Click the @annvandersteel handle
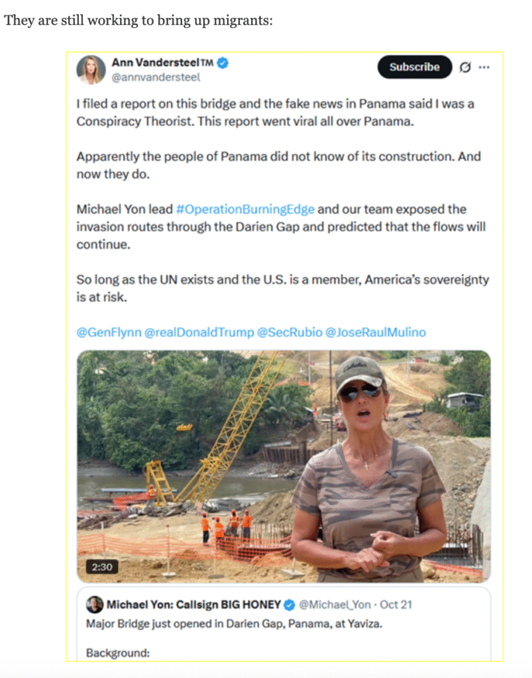This screenshot has width=532, height=678. (x=156, y=77)
